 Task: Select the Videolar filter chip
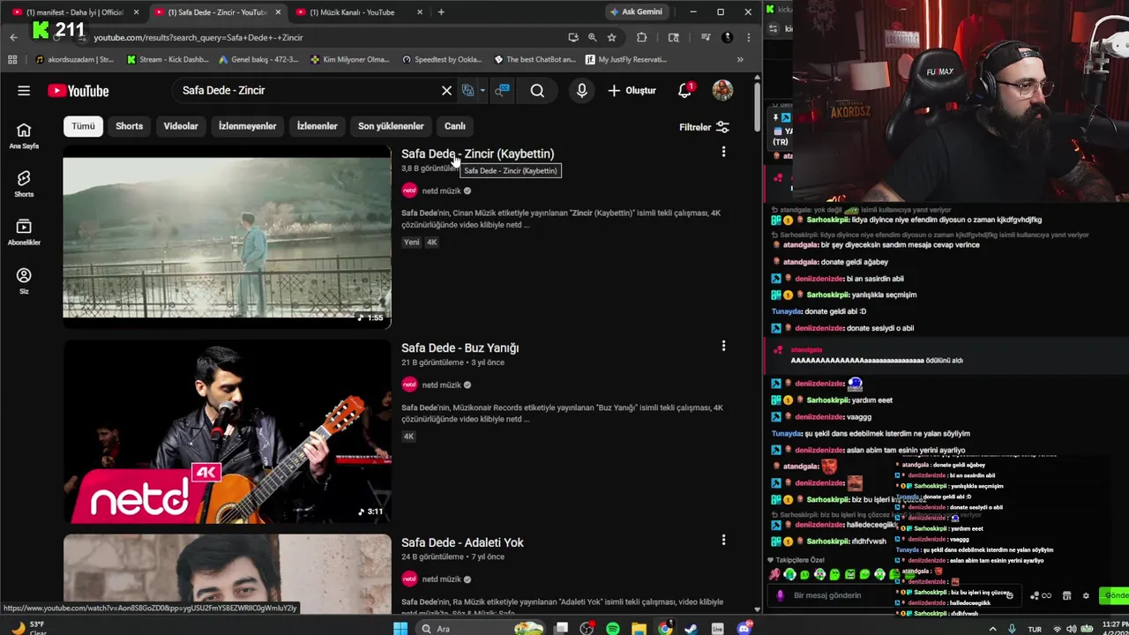pyautogui.click(x=181, y=126)
